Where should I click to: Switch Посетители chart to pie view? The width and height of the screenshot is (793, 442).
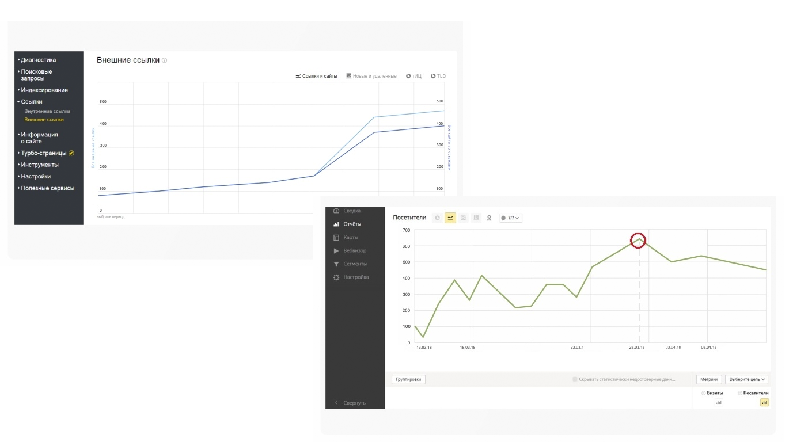(x=437, y=218)
